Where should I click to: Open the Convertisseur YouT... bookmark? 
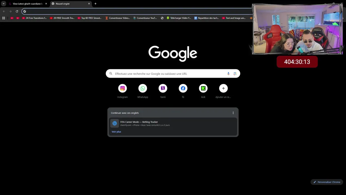pyautogui.click(x=145, y=18)
